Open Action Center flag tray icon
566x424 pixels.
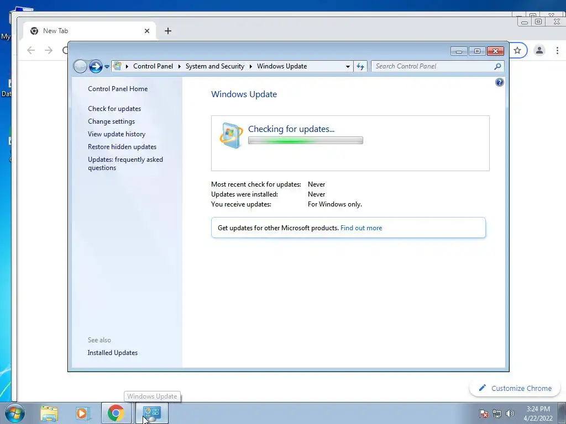pos(483,414)
